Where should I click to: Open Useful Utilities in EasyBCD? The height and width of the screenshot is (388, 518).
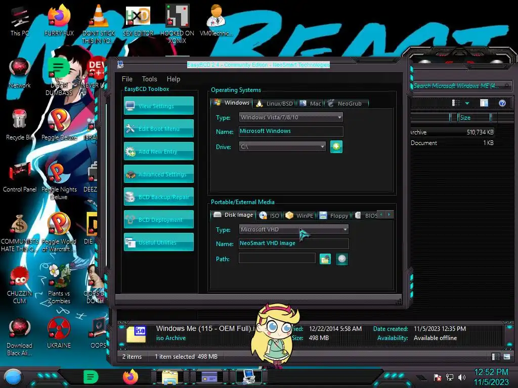[158, 243]
